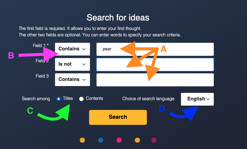Open the English search language dropdown
The width and height of the screenshot is (247, 149).
pyautogui.click(x=197, y=99)
